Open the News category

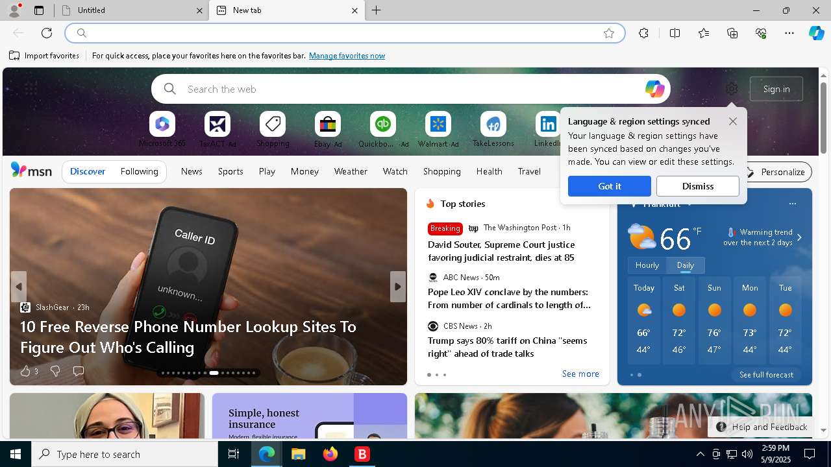192,171
